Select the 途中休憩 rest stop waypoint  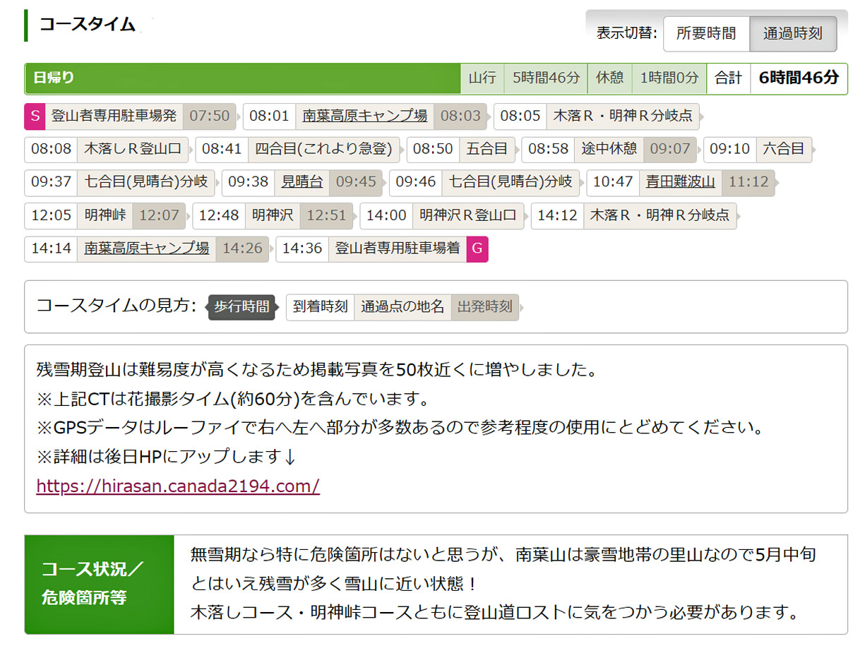coord(609,149)
